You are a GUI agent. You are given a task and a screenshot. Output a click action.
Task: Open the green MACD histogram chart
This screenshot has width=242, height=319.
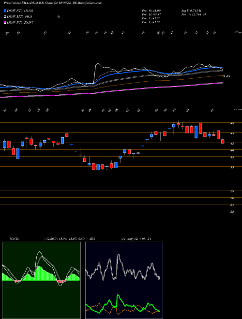pyautogui.click(x=41, y=280)
